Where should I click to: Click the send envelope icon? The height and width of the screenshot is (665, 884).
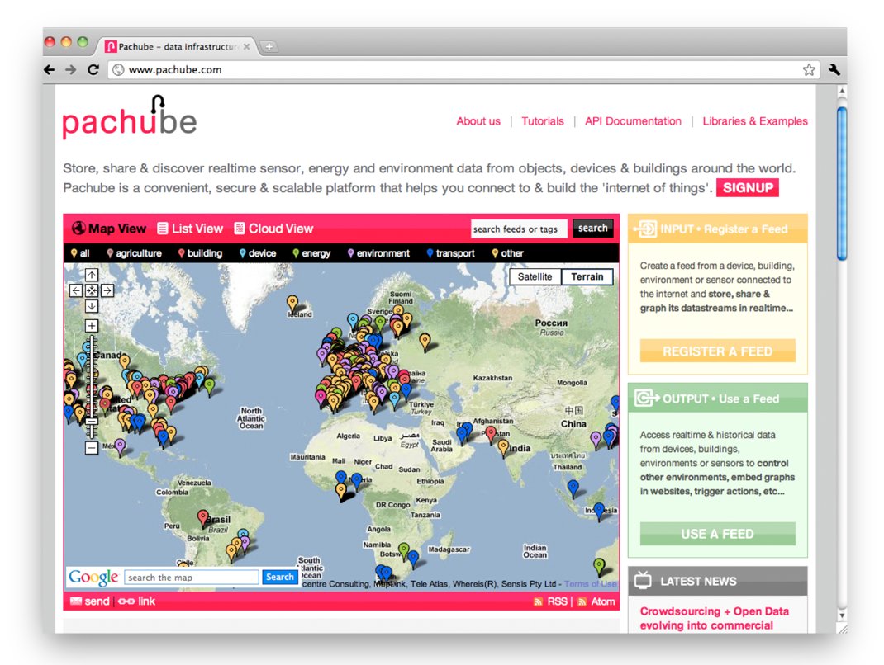(75, 601)
